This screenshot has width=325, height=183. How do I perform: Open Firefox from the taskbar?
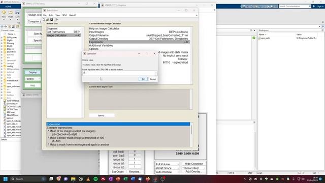148,179
